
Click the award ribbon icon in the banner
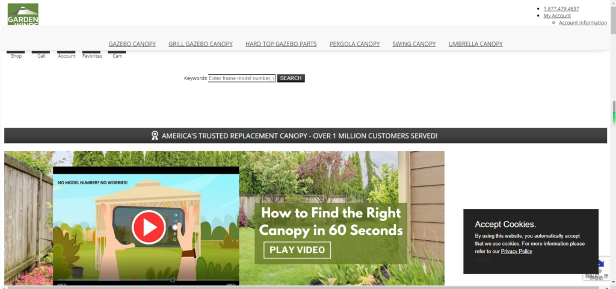pyautogui.click(x=155, y=135)
